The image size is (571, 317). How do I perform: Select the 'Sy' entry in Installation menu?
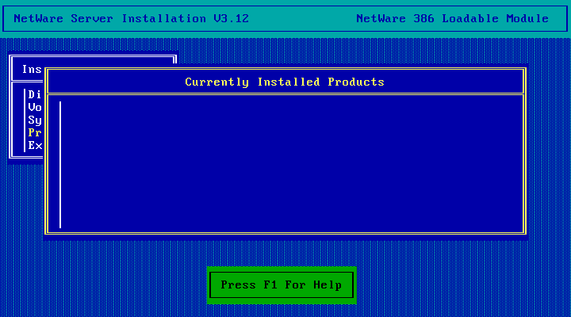point(35,120)
